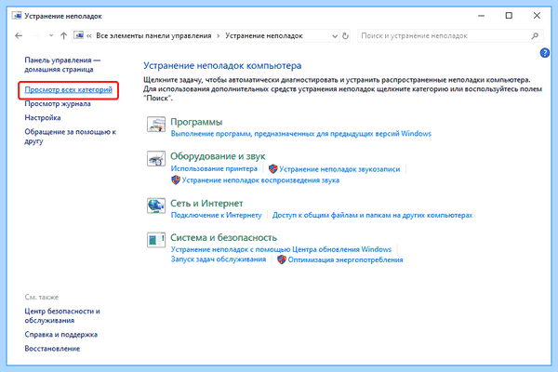Go forward with the right arrow

pyautogui.click(x=36, y=35)
